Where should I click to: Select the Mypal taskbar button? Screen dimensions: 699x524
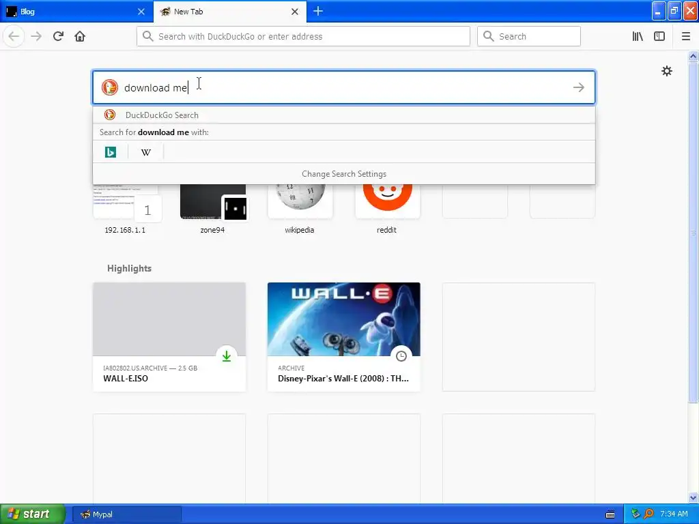(x=126, y=514)
